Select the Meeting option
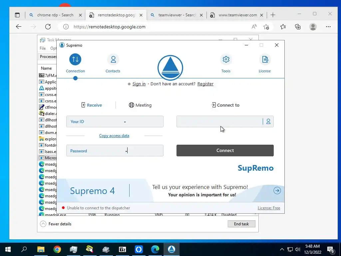The width and height of the screenshot is (341, 256). (140, 105)
